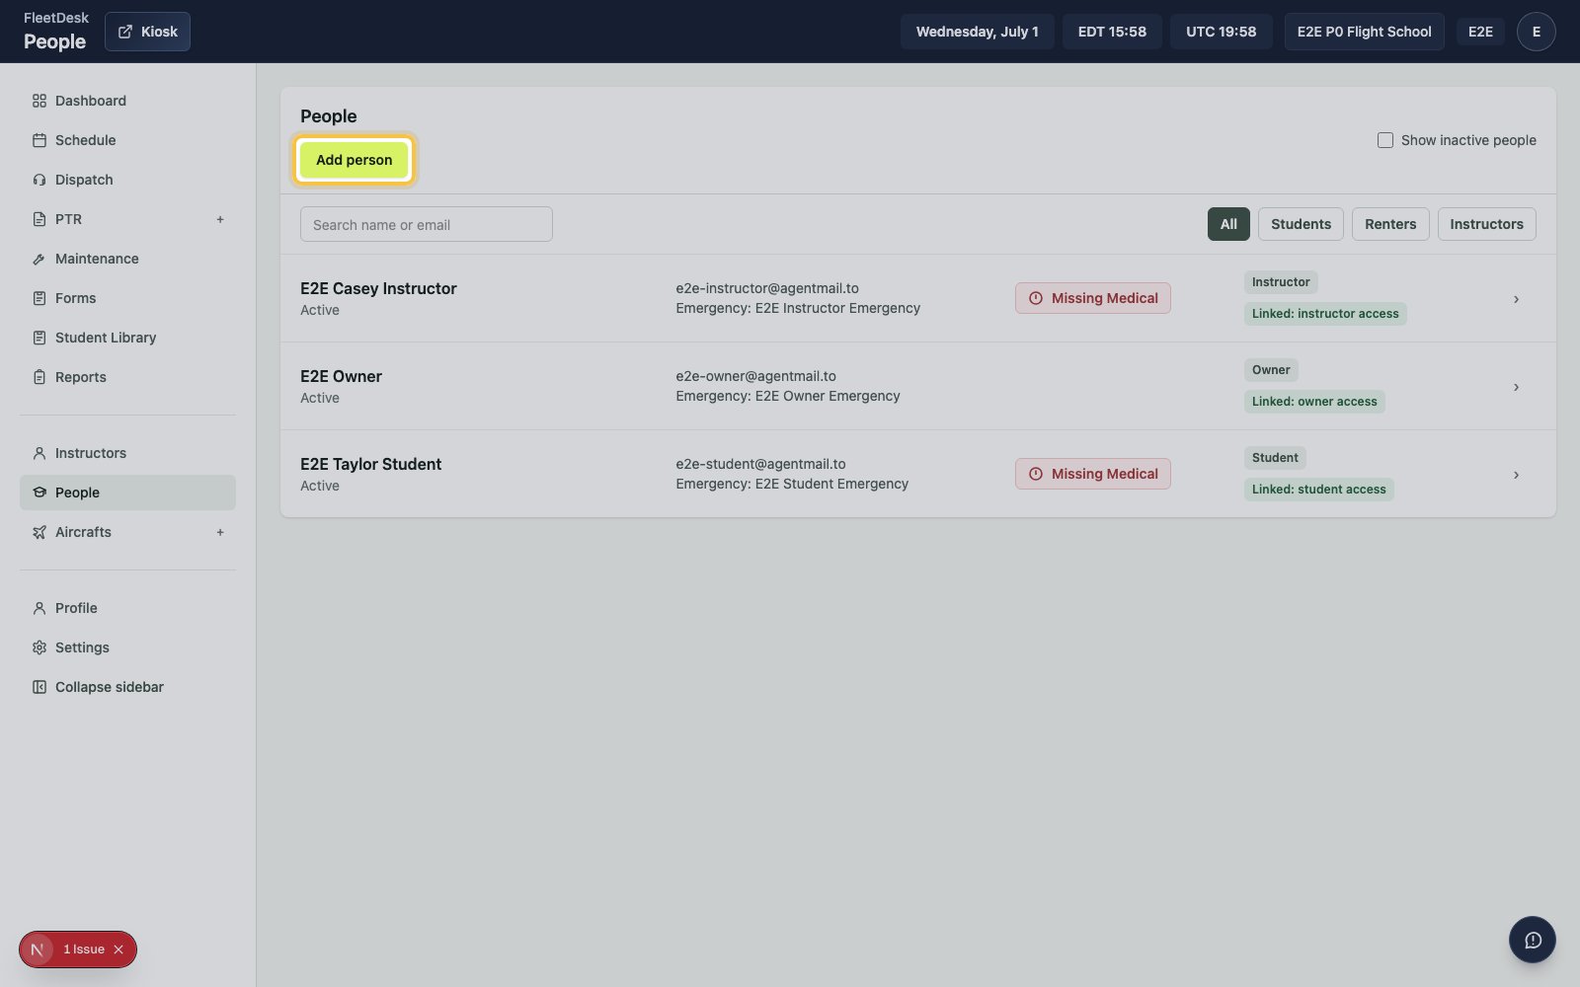1580x987 pixels.
Task: Click warning icon in Casey's Missing Medical badge
Action: (1036, 298)
